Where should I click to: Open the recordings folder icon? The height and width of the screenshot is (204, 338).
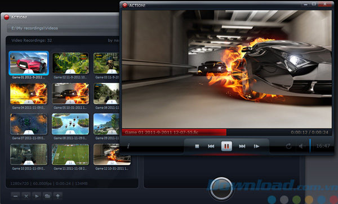click(x=47, y=196)
